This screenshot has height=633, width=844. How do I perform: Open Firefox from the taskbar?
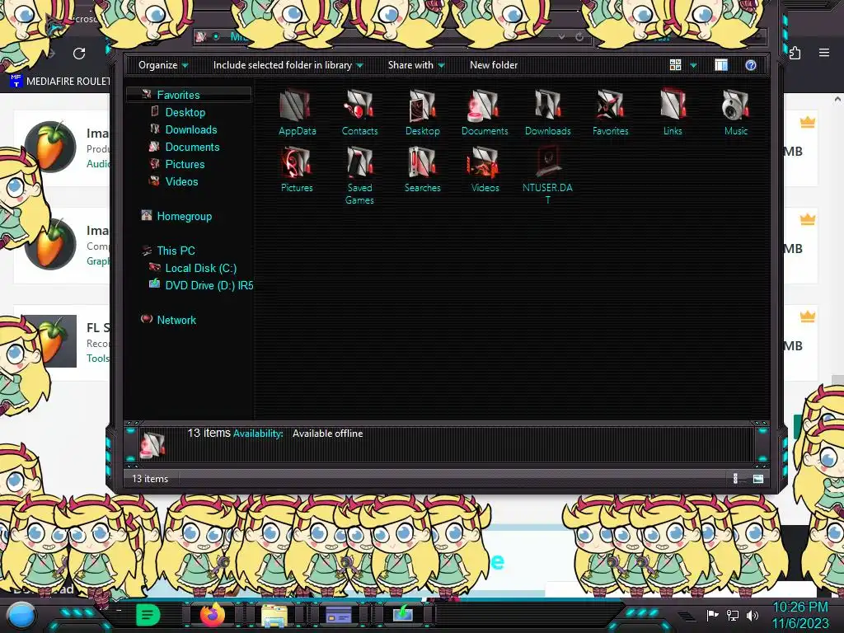(x=212, y=615)
